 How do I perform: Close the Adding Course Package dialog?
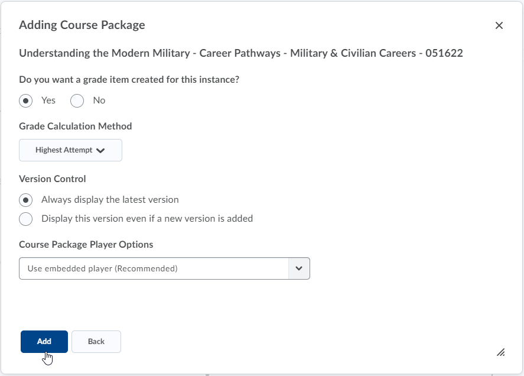(x=499, y=25)
